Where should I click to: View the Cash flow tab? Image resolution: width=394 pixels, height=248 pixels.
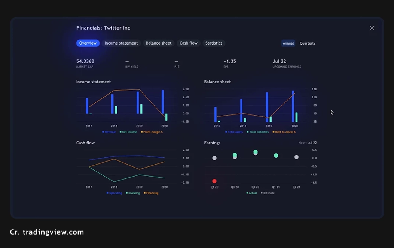(x=188, y=43)
